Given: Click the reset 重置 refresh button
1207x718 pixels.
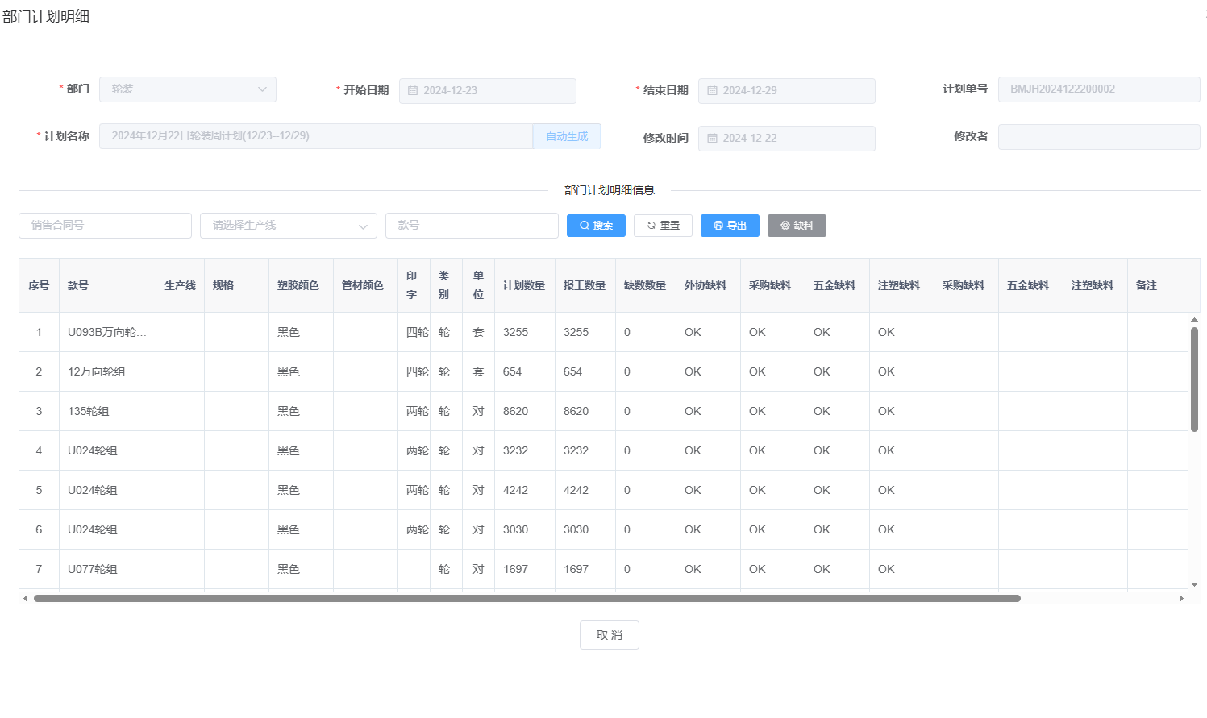Looking at the screenshot, I should point(663,226).
